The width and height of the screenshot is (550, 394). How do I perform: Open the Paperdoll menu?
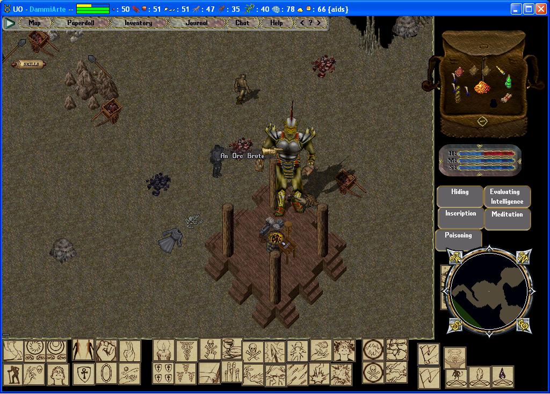(x=81, y=23)
